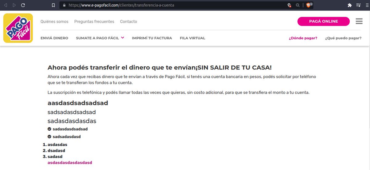The height and width of the screenshot is (170, 370).
Task: Open the Brave Shields lion icon
Action: [309, 5]
